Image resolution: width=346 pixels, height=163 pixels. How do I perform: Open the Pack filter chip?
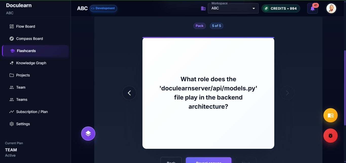click(x=199, y=26)
